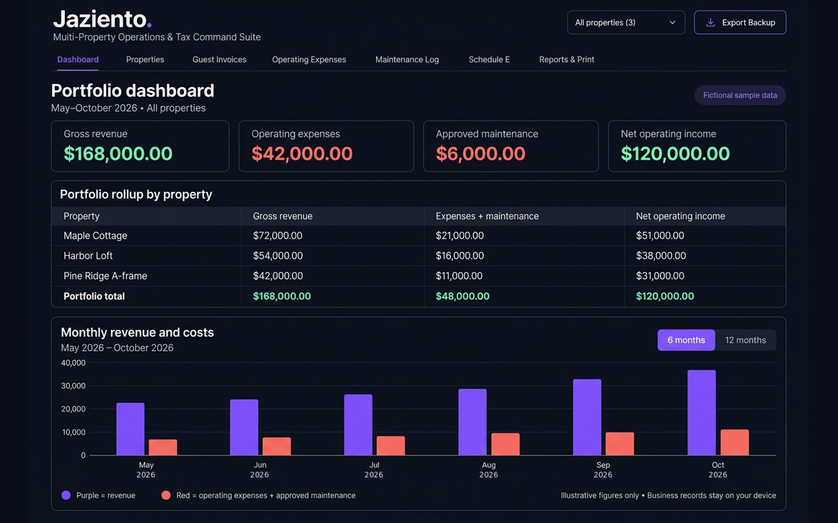Image resolution: width=838 pixels, height=523 pixels.
Task: Select the Harbor Loft row name
Action: point(88,256)
